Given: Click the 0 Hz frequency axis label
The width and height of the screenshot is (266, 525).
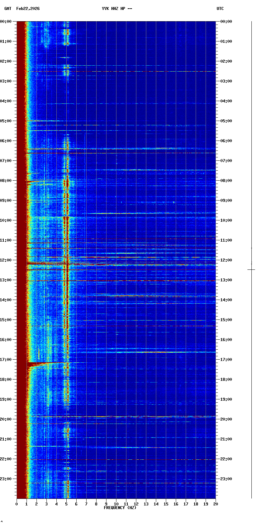Looking at the screenshot, I should (17, 504).
